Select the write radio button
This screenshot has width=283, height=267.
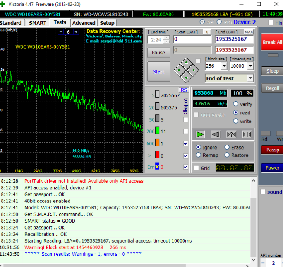pos(236,121)
